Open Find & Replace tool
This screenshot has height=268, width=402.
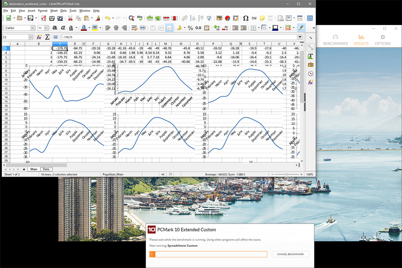click(x=132, y=18)
